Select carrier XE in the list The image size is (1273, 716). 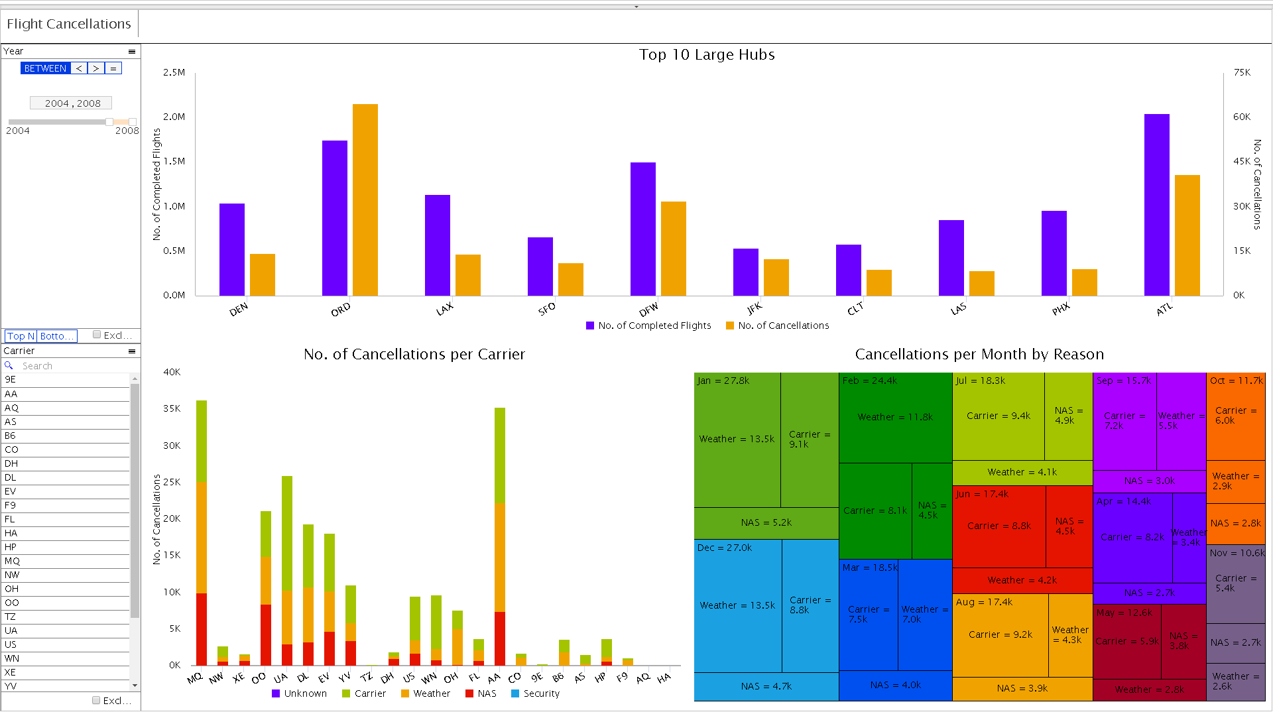point(65,672)
